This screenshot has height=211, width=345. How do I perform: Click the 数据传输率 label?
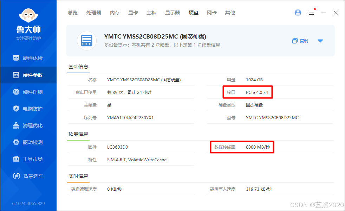pyautogui.click(x=224, y=147)
